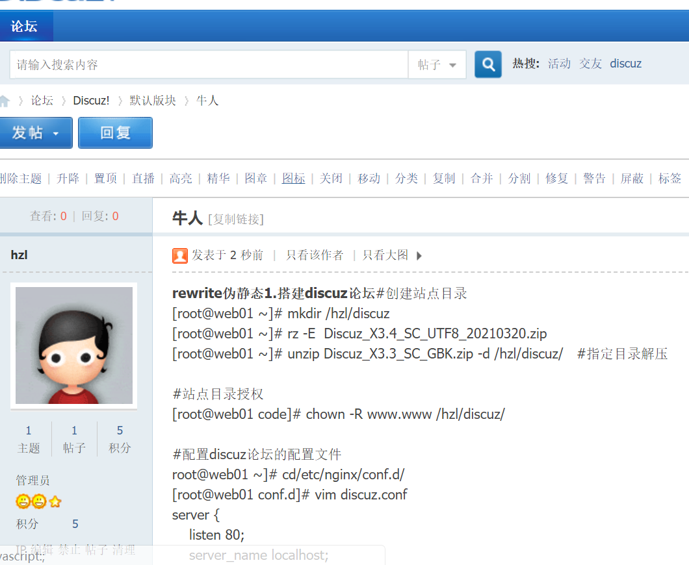Click the [复制链接] link by the title
This screenshot has width=689, height=565.
(x=236, y=219)
